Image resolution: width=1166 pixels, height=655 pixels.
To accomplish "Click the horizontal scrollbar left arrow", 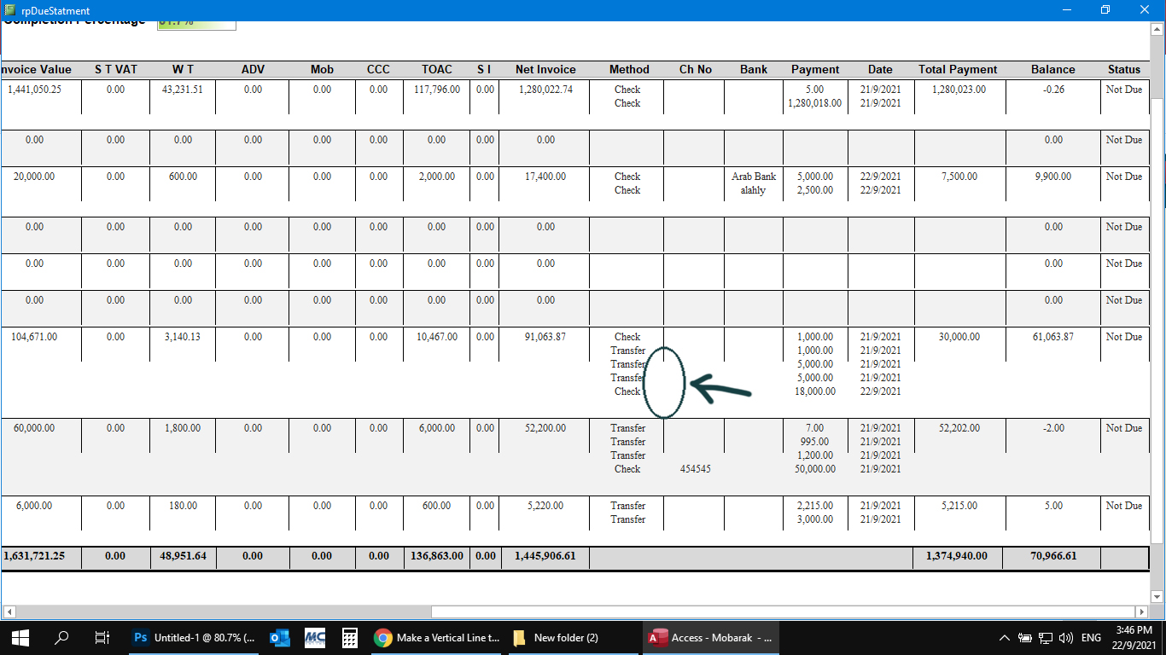I will [9, 612].
